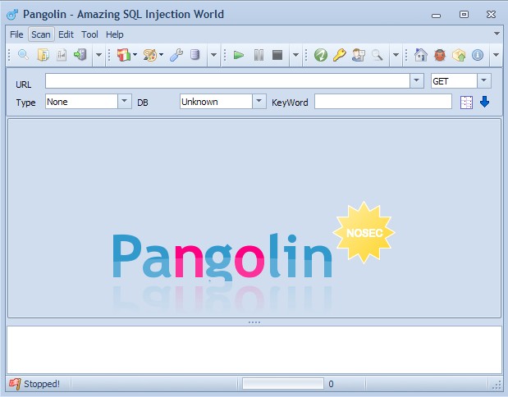Open the GET method dropdown

tap(483, 80)
